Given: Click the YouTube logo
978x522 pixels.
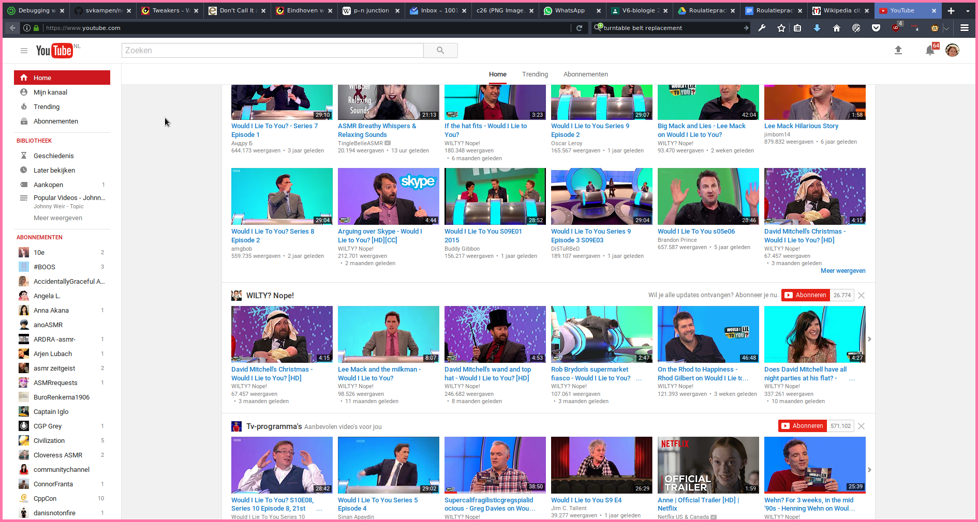Looking at the screenshot, I should (x=54, y=51).
